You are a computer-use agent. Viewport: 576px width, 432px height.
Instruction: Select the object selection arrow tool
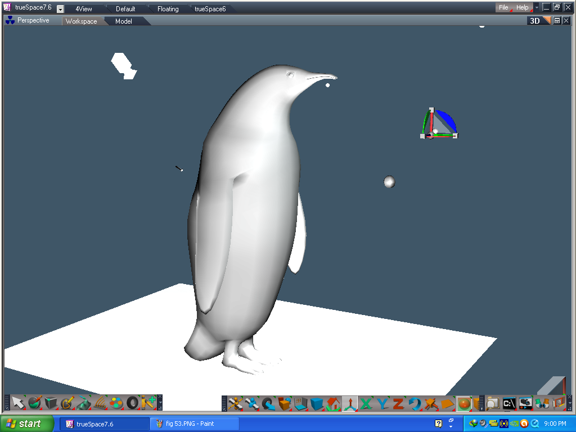[x=19, y=402]
